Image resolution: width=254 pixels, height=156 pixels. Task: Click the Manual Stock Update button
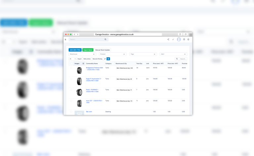tap(102, 50)
